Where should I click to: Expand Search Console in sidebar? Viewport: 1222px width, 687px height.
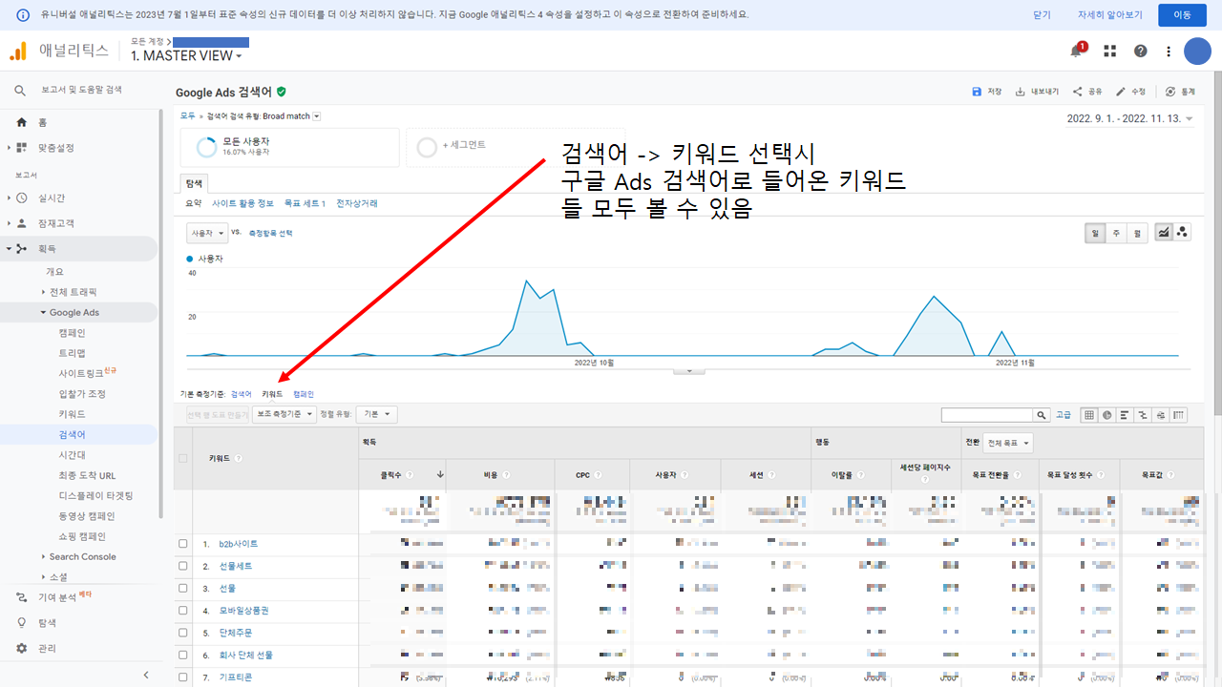43,556
